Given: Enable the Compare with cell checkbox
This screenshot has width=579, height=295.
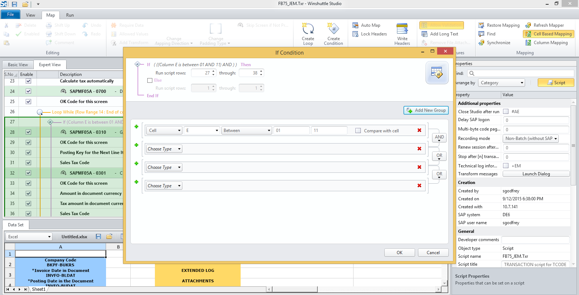Looking at the screenshot, I should click(358, 131).
